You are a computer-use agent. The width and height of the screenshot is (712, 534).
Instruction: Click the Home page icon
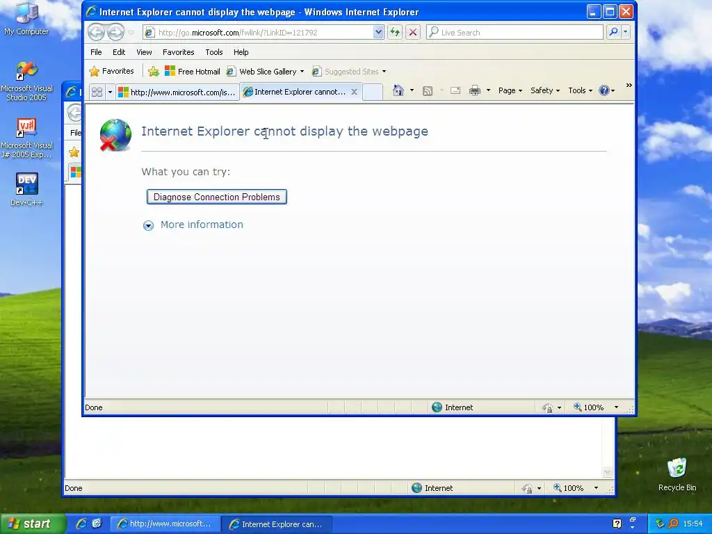398,90
